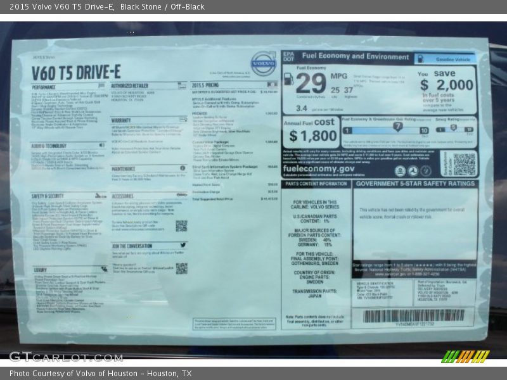Enable the Smog Rating marker at 5
This screenshot has height=380, width=507.
(452, 127)
